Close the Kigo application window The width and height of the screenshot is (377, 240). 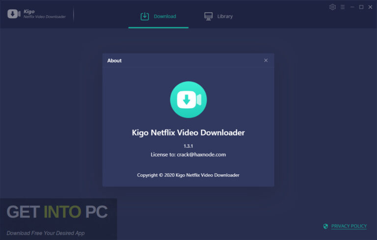click(370, 7)
